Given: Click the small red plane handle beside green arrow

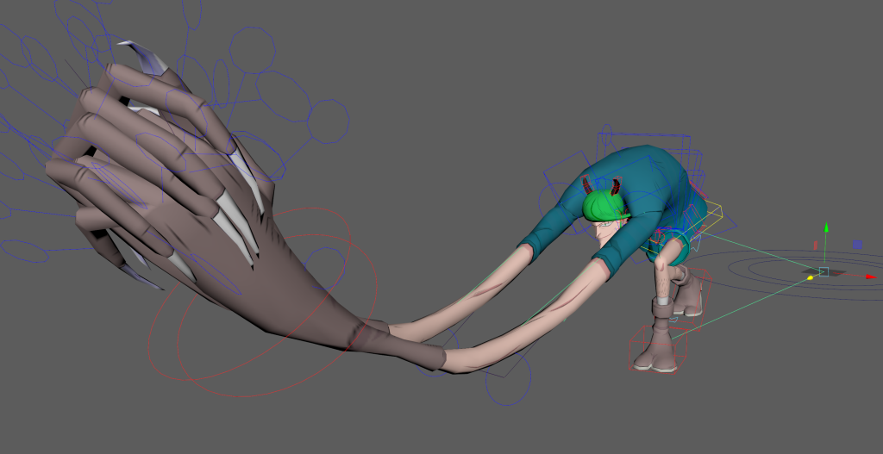Looking at the screenshot, I should 816,246.
